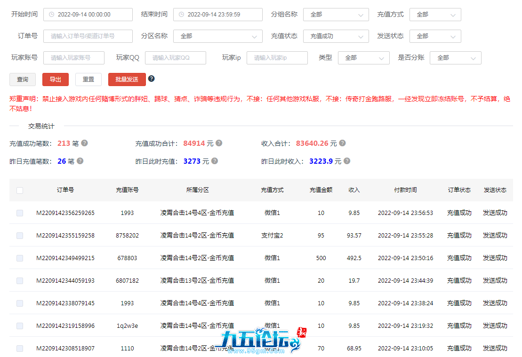
Task: Click clock icon in 开始时间 field
Action: (51, 15)
